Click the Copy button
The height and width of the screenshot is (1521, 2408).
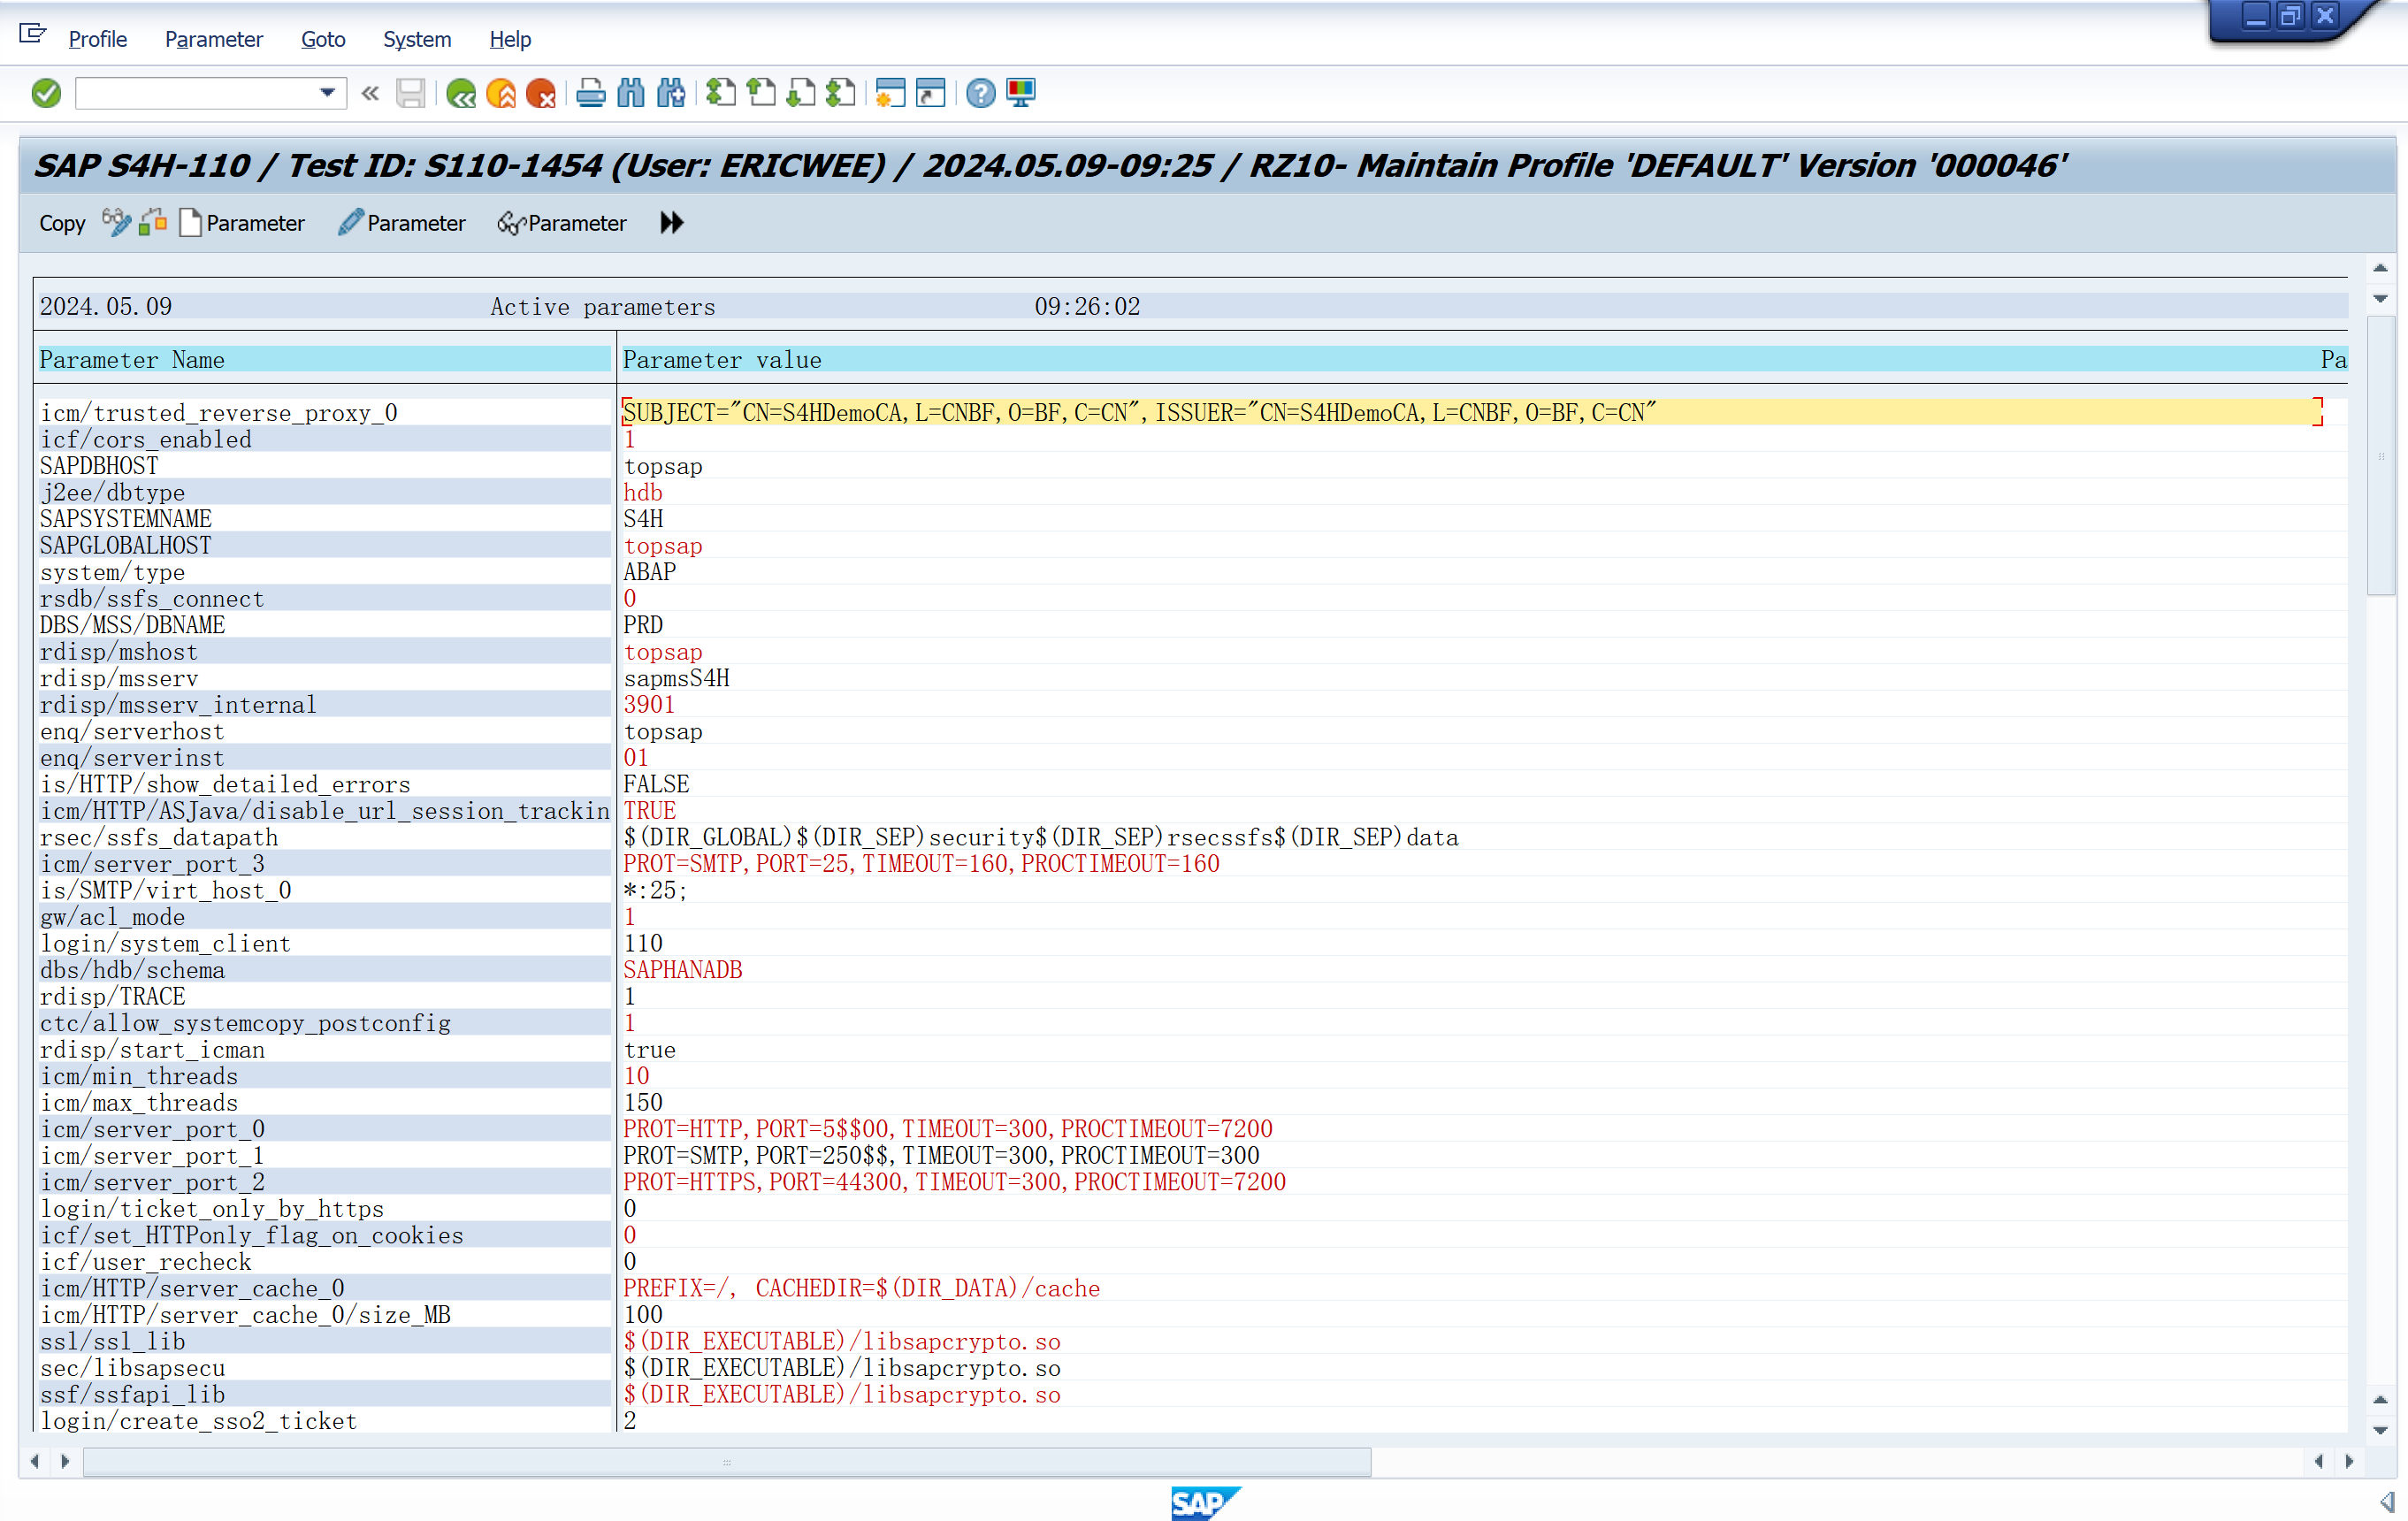pyautogui.click(x=62, y=222)
